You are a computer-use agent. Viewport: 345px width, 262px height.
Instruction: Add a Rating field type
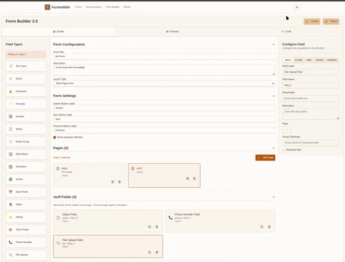26,217
